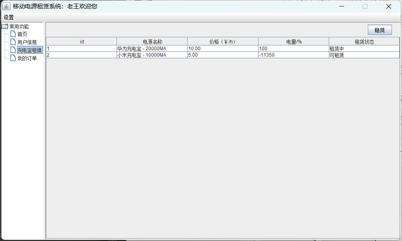This screenshot has height=241, width=402.
Task: Select the row with id 2
Action: (x=223, y=55)
